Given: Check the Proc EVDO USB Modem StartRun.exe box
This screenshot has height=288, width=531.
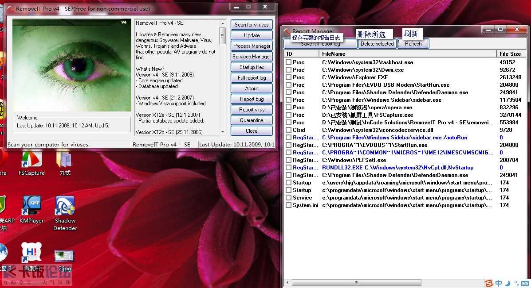Looking at the screenshot, I should click(x=288, y=85).
